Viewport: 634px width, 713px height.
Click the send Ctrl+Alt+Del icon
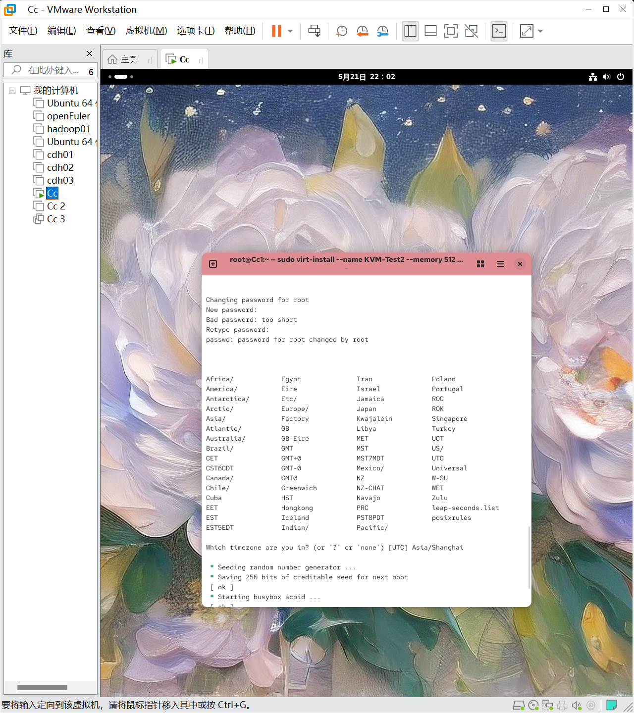click(x=314, y=31)
